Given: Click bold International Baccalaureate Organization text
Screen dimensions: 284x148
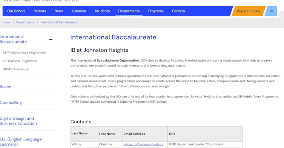Looking at the screenshot, I should click(107, 60).
